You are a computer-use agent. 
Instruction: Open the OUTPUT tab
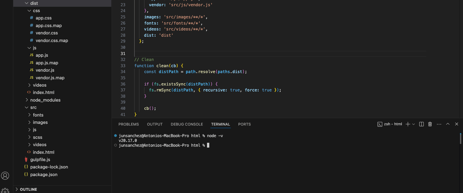pyautogui.click(x=155, y=124)
